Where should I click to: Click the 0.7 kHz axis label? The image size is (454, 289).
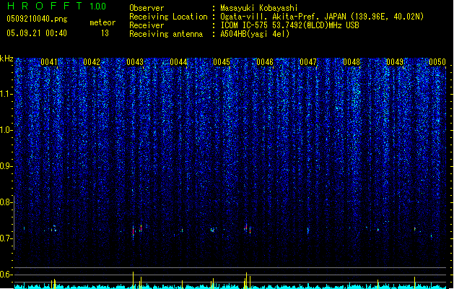click(x=6, y=238)
